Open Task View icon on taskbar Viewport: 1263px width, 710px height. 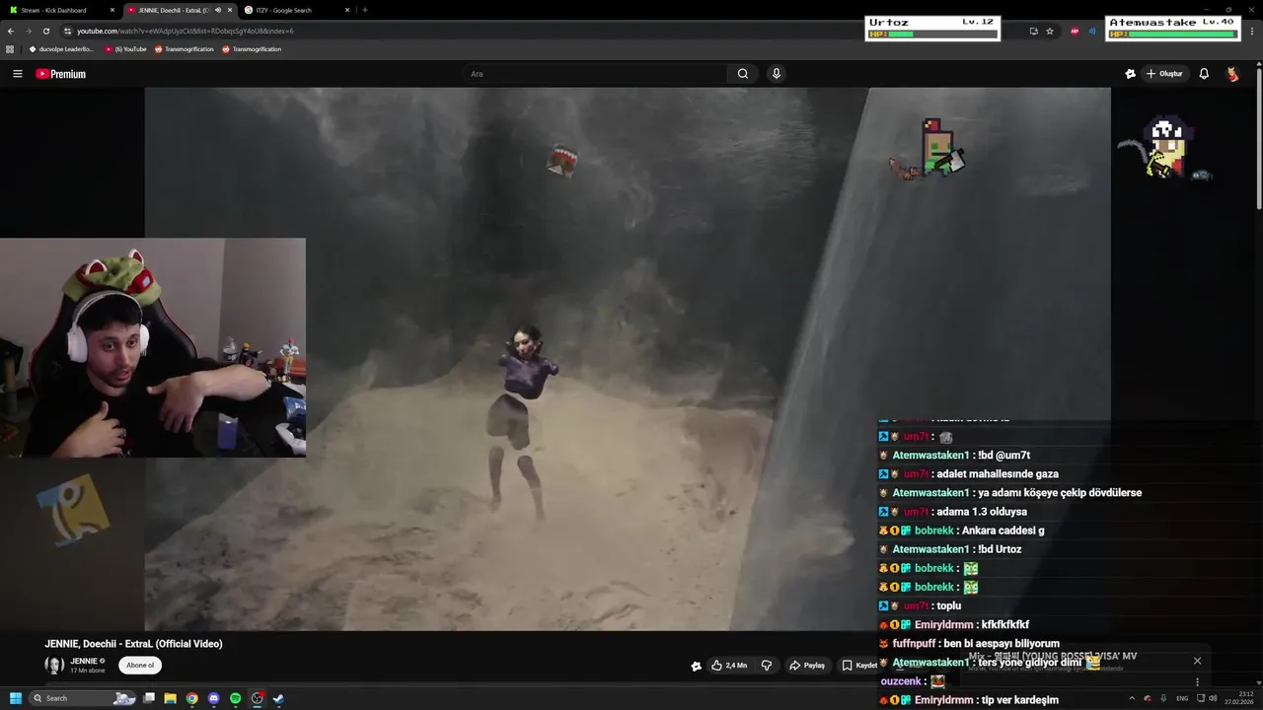coord(149,698)
